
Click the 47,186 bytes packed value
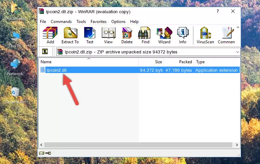pos(179,70)
